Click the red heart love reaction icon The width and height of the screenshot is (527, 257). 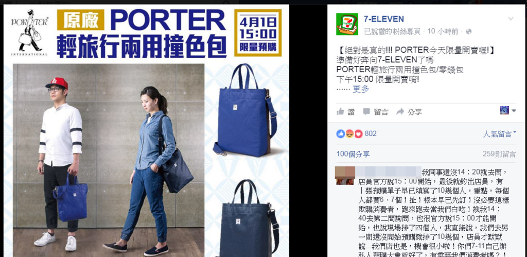358,134
